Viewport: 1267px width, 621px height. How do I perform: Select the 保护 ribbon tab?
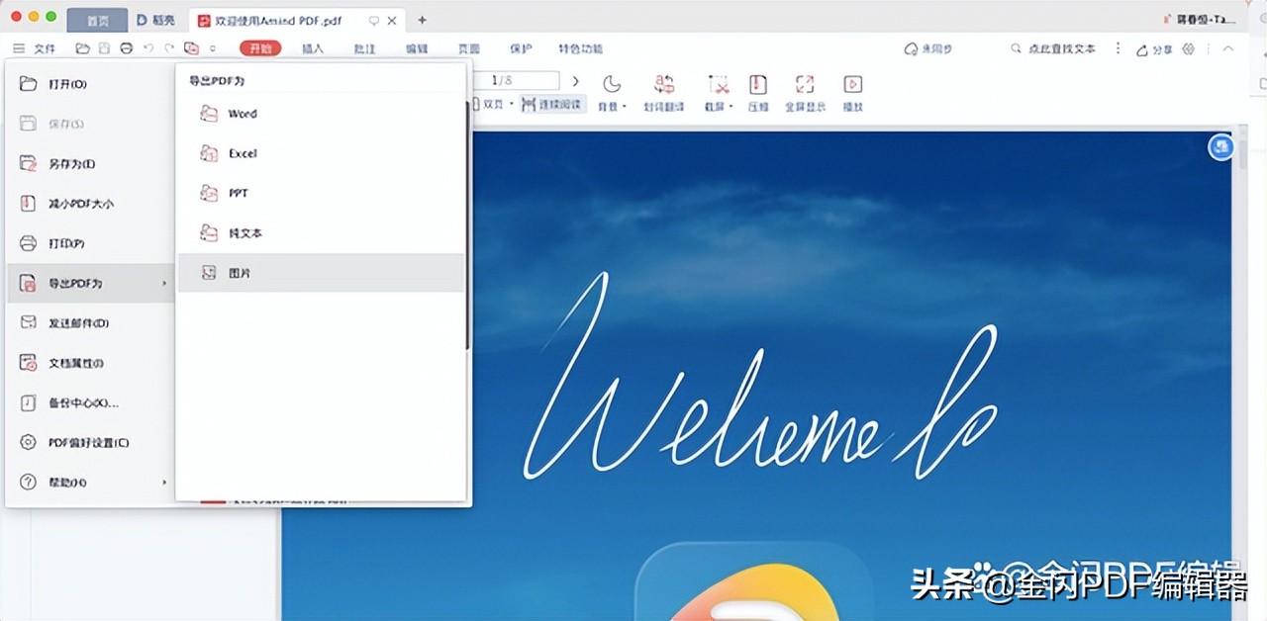tap(521, 48)
